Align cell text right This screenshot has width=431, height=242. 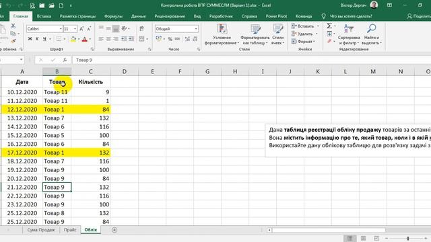116,39
